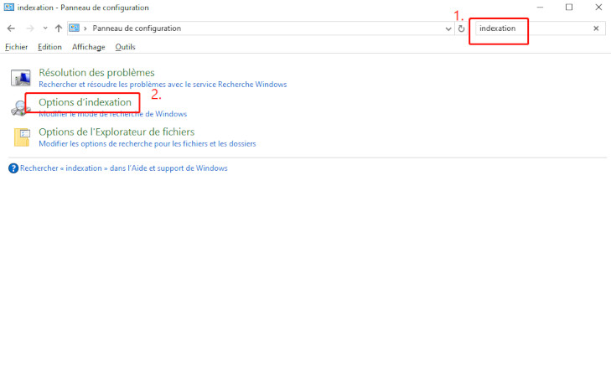Open Rechercher et résoudre les problèmes link

[163, 84]
